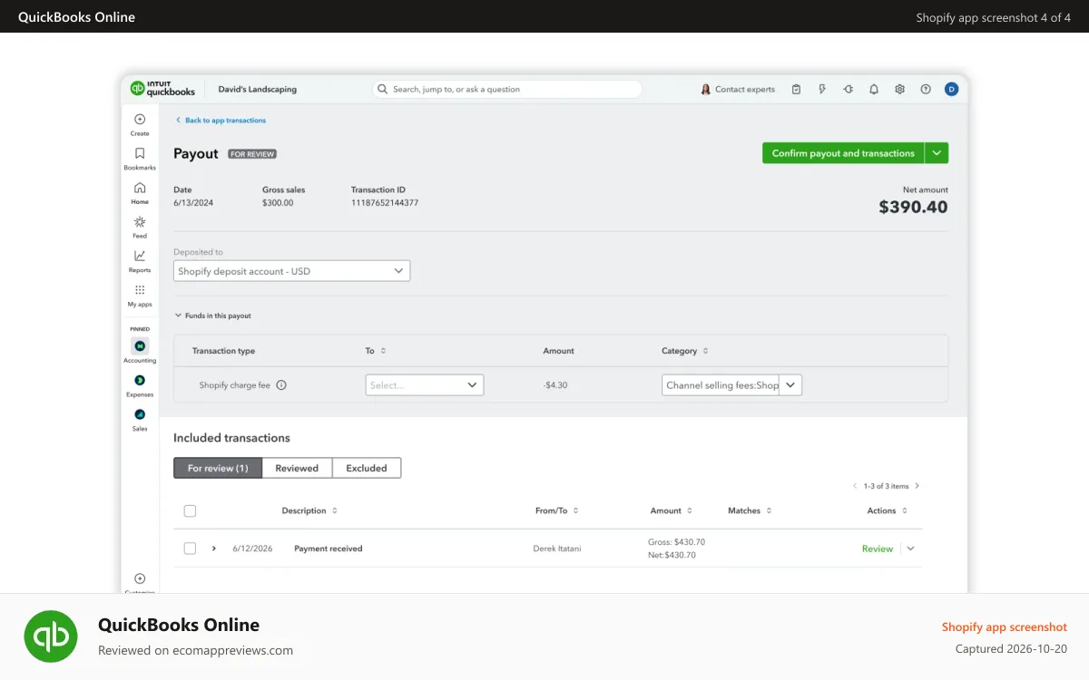This screenshot has width=1089, height=680.
Task: Sort by the To column
Action: 376,351
